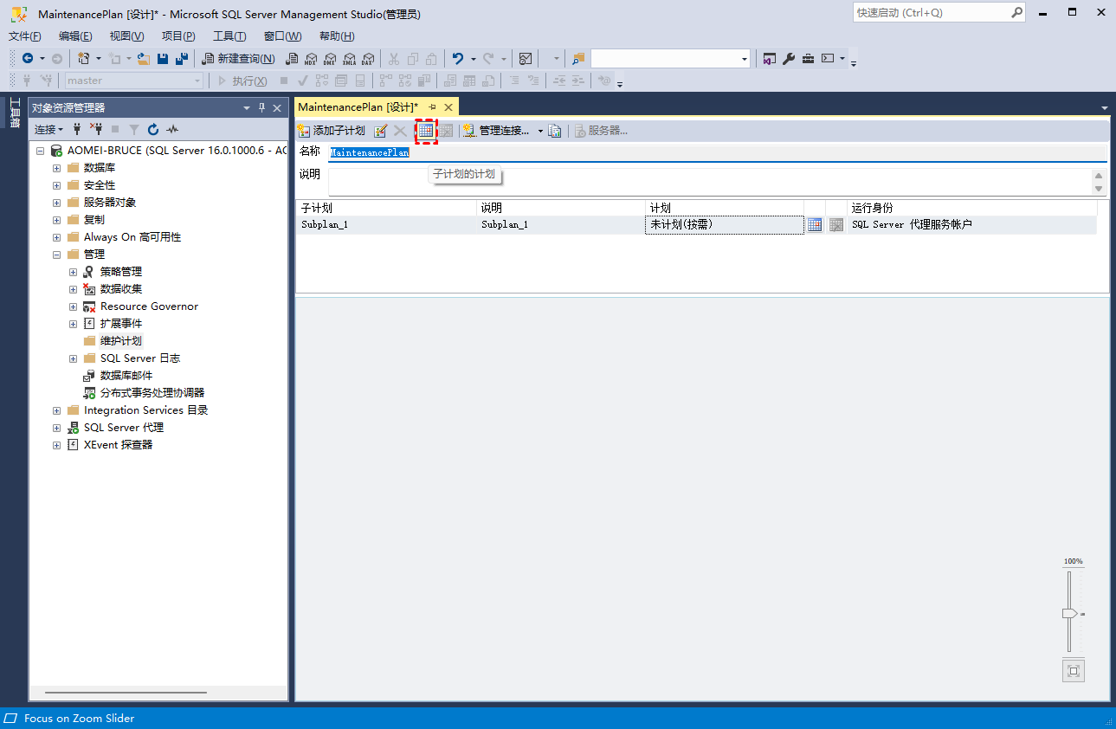1116x729 pixels.
Task: Expand the 服务器对象 folder node
Action: 56,203
